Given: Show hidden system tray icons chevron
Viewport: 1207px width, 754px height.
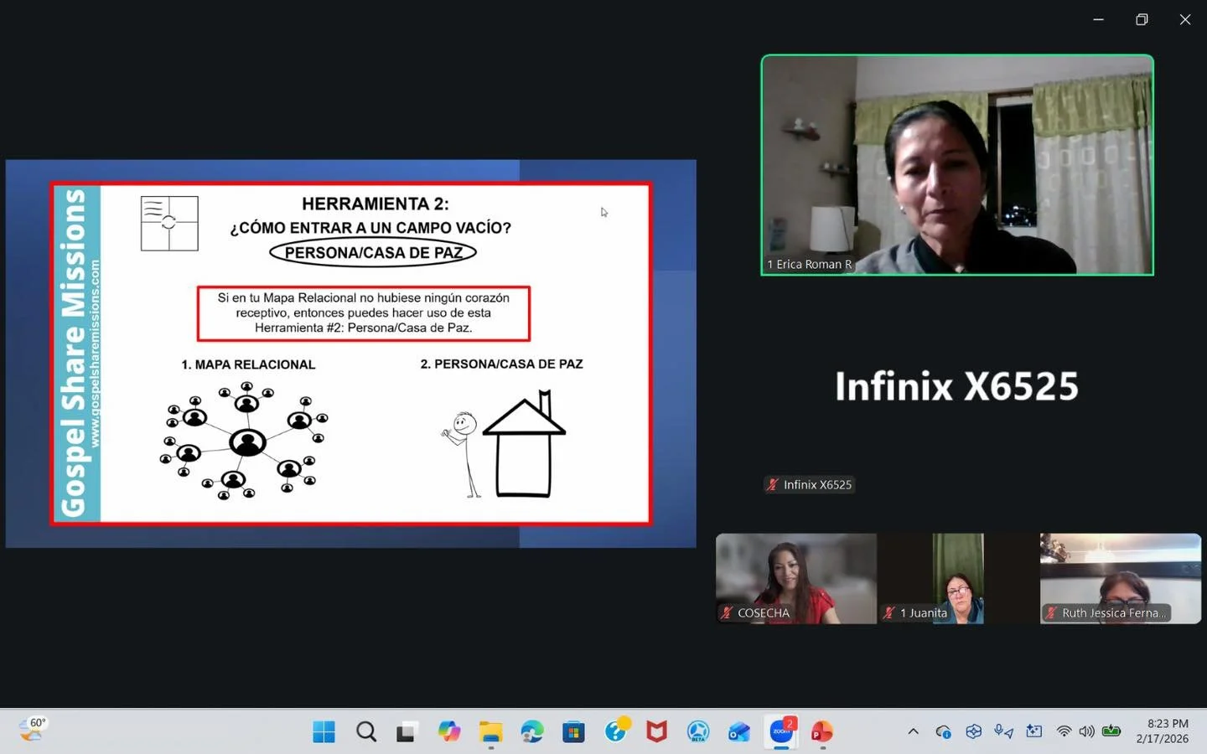Looking at the screenshot, I should click(x=913, y=731).
